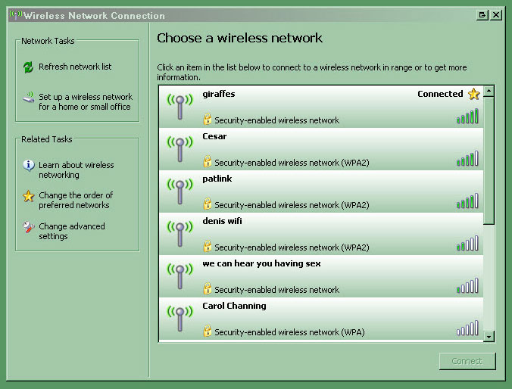Click the antenna icon of denis wifi

tap(180, 234)
